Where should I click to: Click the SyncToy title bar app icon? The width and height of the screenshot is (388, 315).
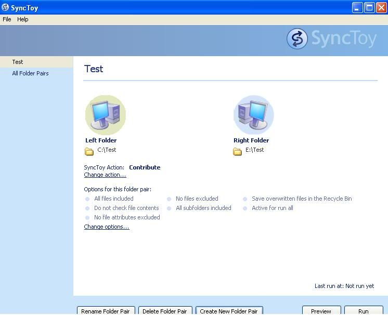pos(5,8)
